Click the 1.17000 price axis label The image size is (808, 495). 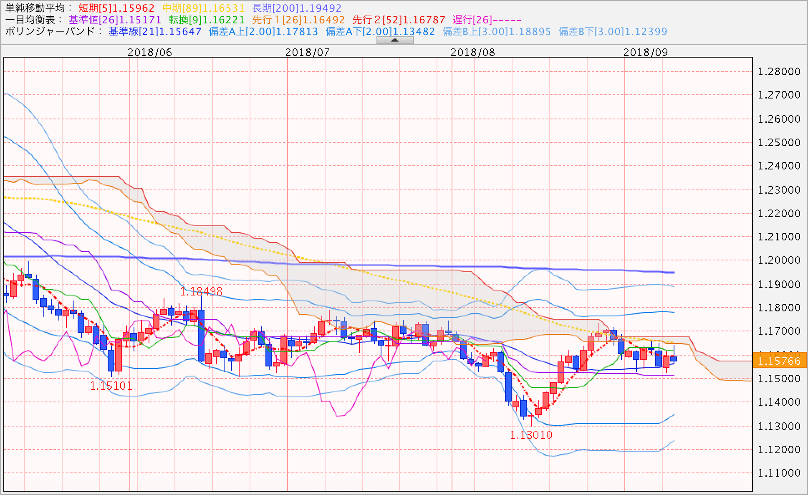point(779,331)
